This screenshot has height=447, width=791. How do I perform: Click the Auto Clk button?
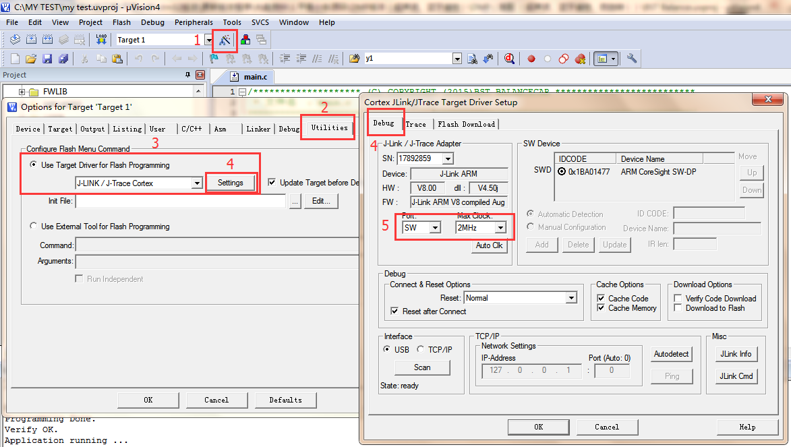coord(489,245)
